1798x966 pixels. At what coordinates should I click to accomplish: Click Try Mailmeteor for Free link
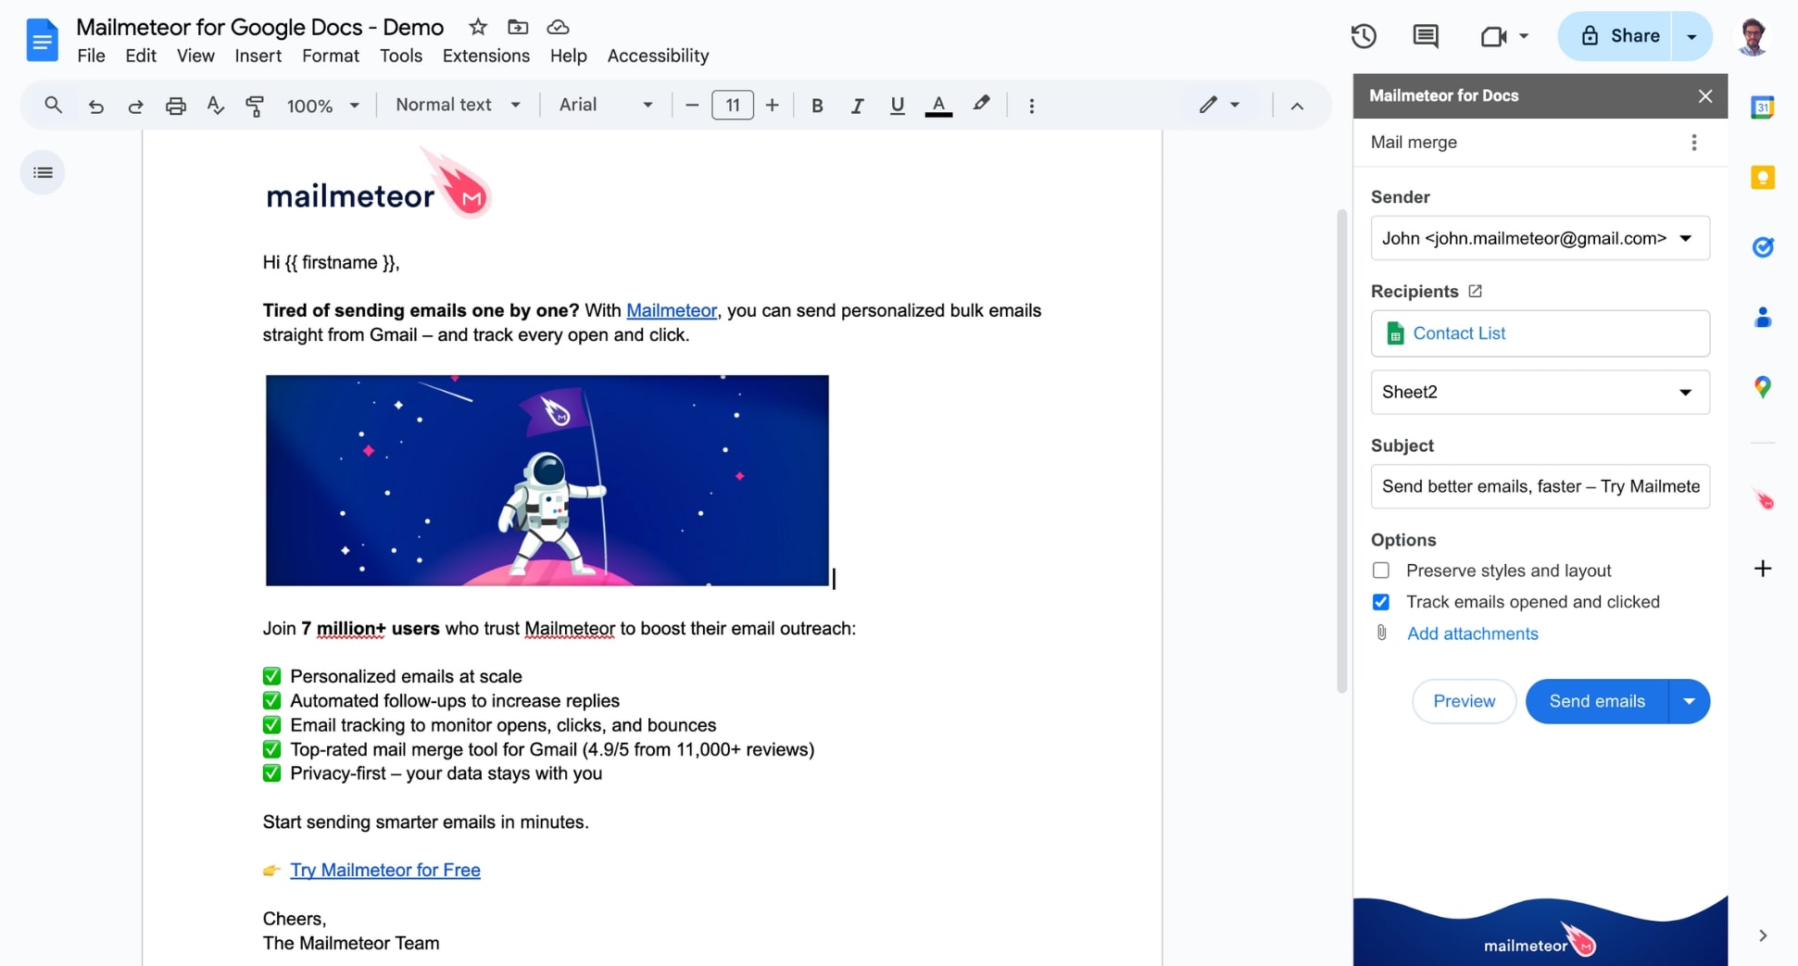tap(385, 870)
